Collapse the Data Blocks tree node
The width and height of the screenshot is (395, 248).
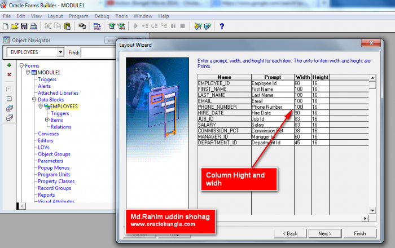tap(34, 99)
